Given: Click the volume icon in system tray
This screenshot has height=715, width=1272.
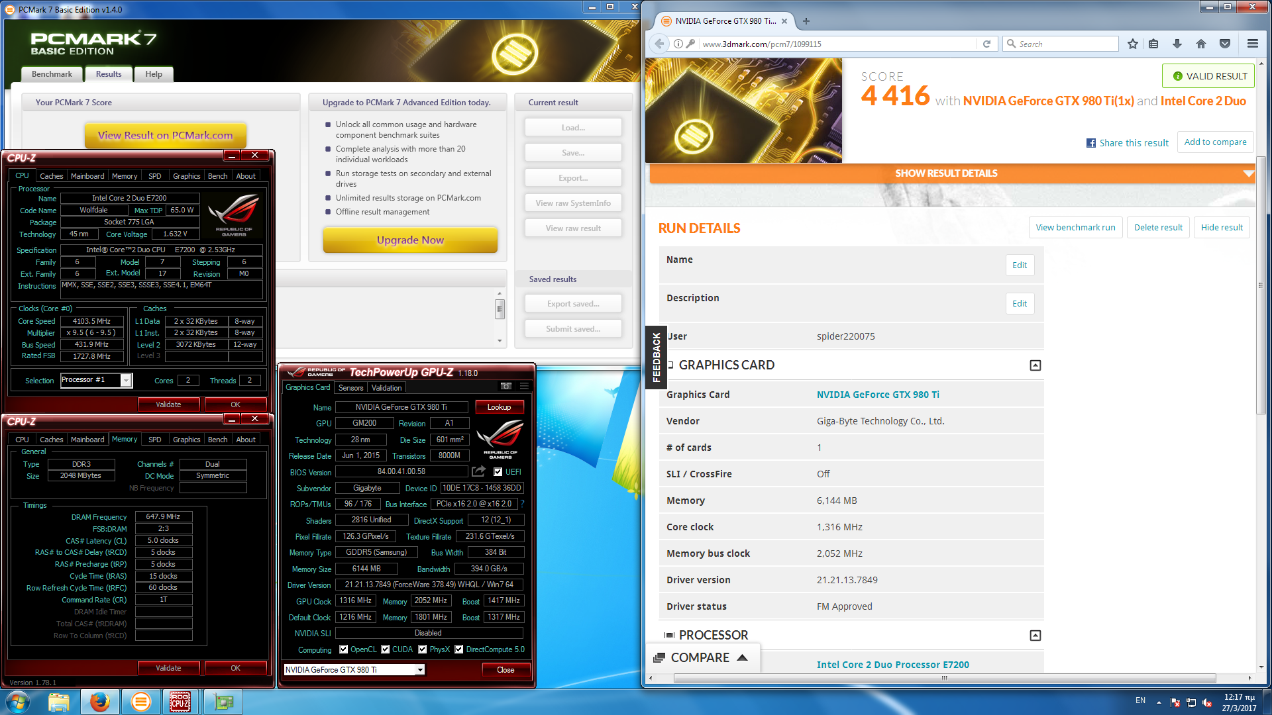Looking at the screenshot, I should (x=1207, y=702).
